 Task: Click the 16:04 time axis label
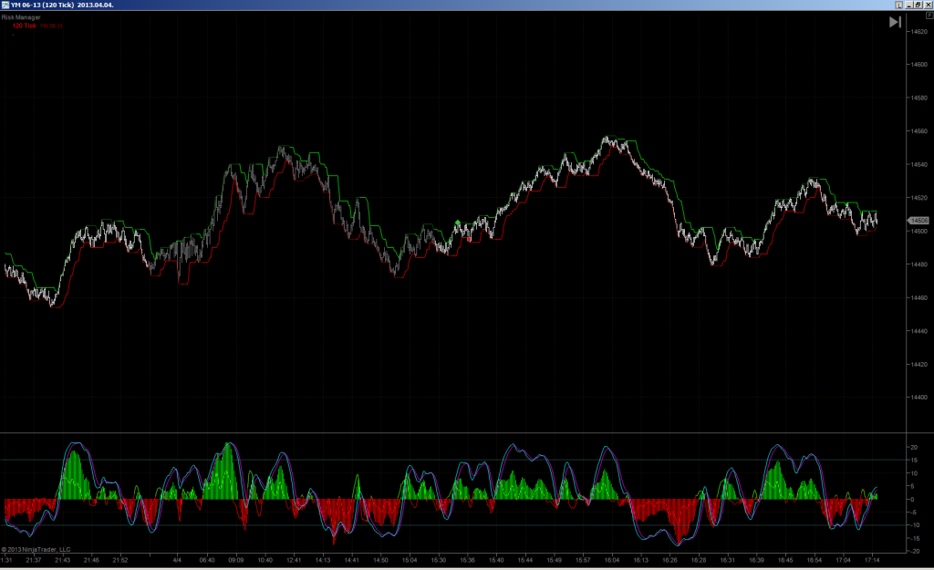612,560
